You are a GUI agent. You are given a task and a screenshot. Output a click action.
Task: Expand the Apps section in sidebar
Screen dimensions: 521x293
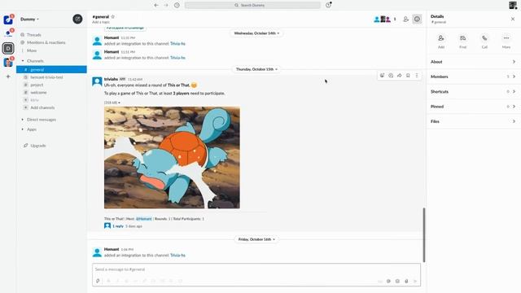click(23, 129)
